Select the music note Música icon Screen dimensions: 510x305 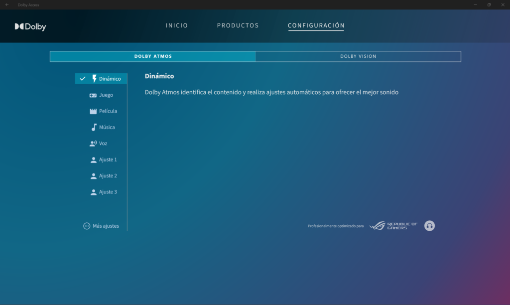tap(93, 128)
